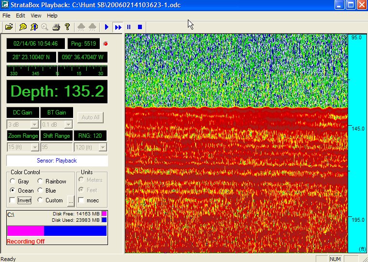Open the View menu

coord(36,16)
